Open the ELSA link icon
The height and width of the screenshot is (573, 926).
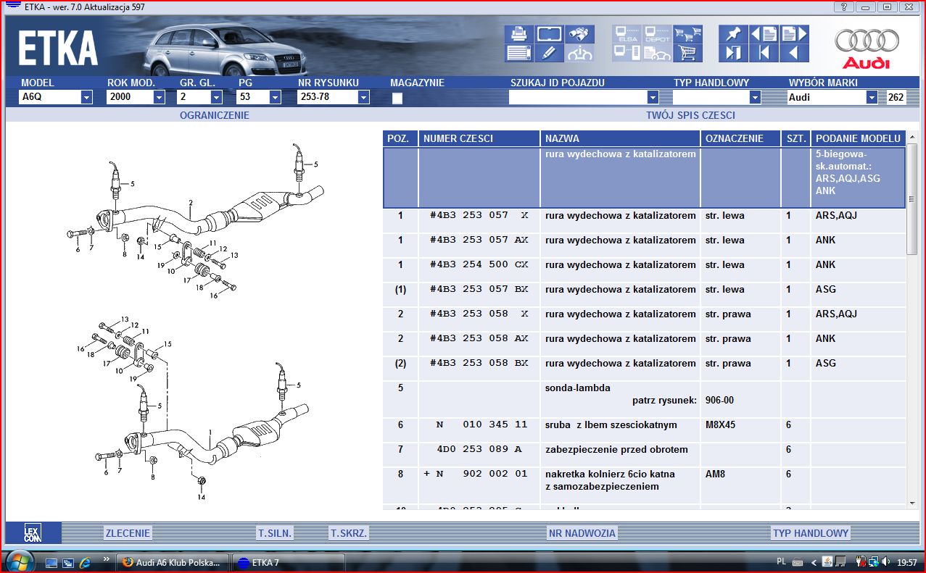[x=627, y=34]
